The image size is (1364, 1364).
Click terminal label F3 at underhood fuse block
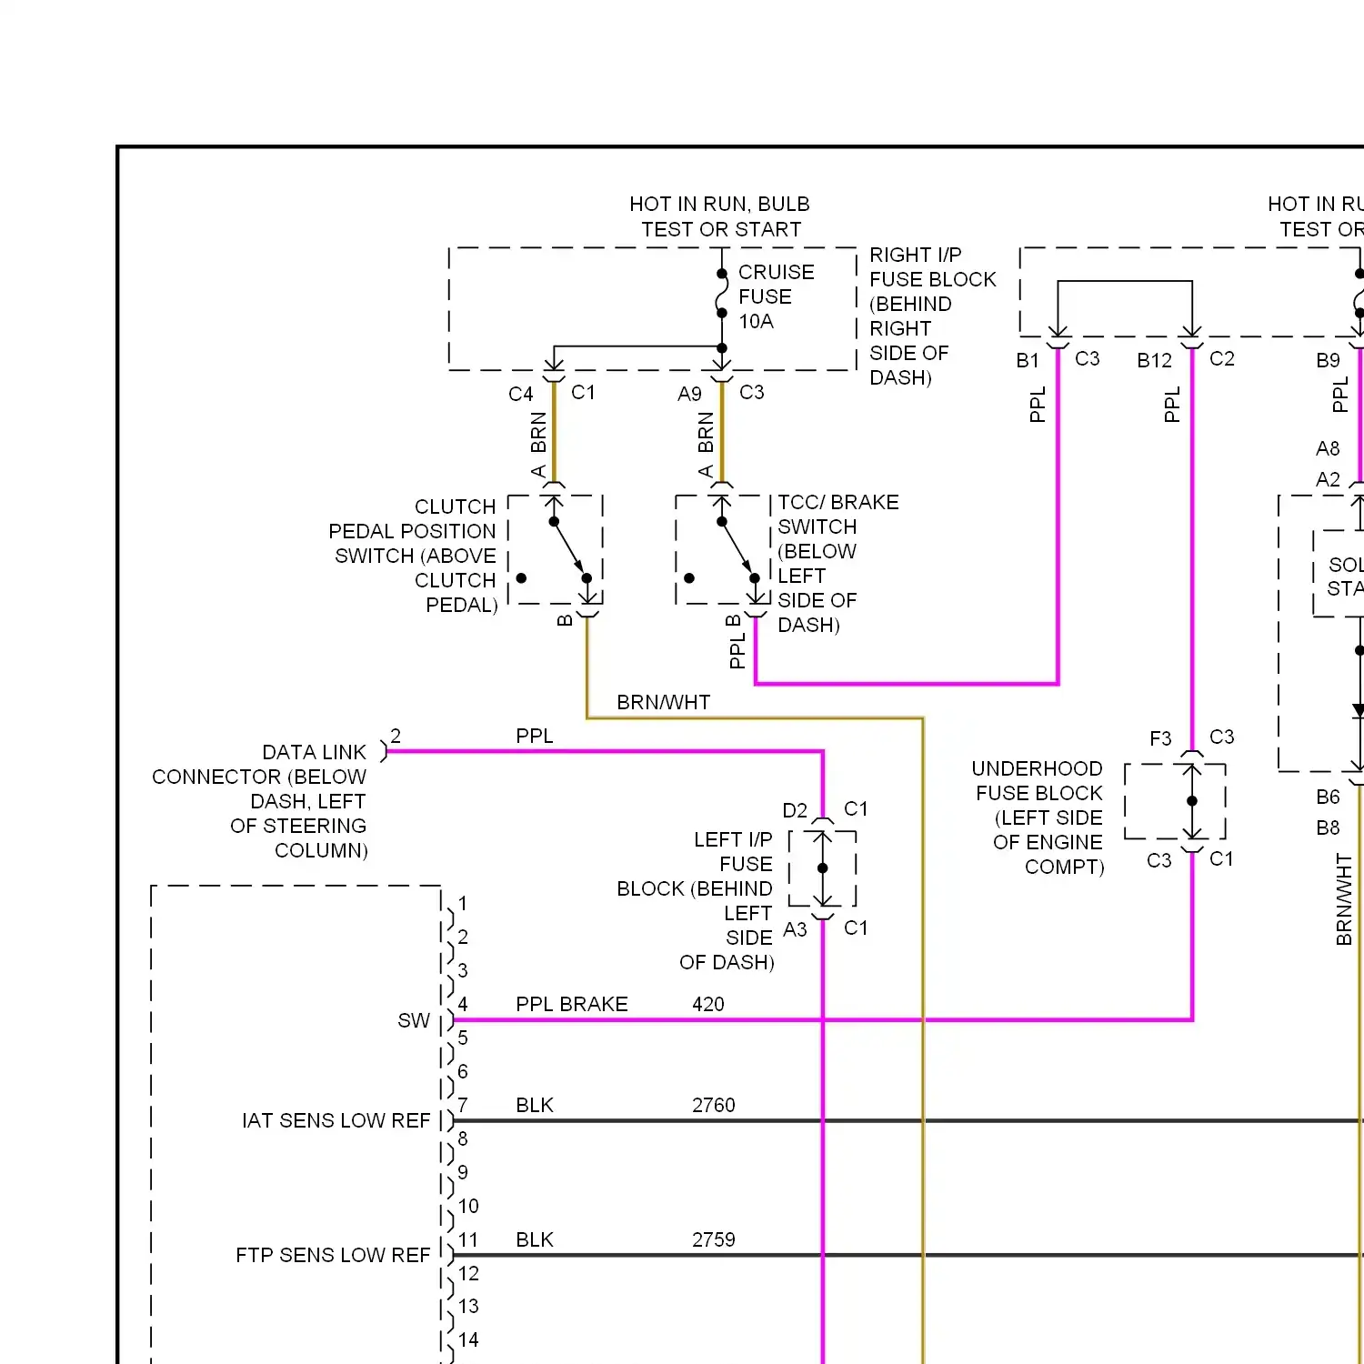[x=1160, y=738]
